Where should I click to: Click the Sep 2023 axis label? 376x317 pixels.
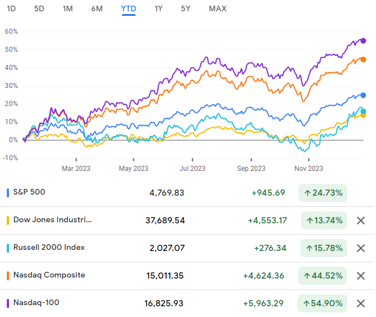[251, 169]
